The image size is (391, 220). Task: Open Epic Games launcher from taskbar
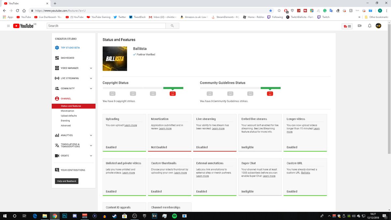pos(144,216)
